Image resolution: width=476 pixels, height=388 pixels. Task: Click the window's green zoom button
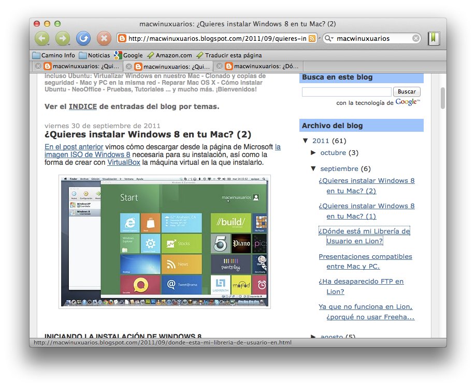coord(57,24)
